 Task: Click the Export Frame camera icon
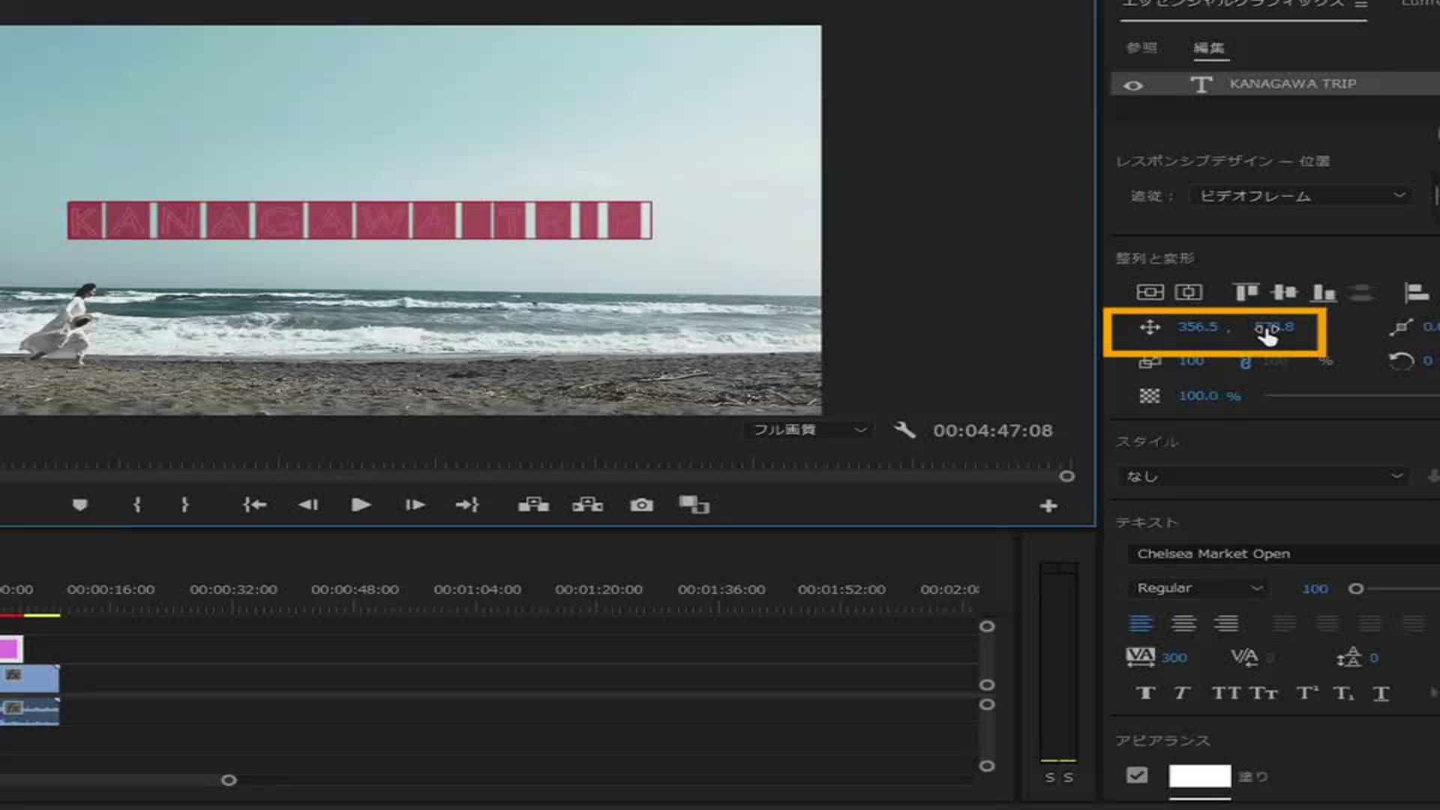tap(641, 505)
